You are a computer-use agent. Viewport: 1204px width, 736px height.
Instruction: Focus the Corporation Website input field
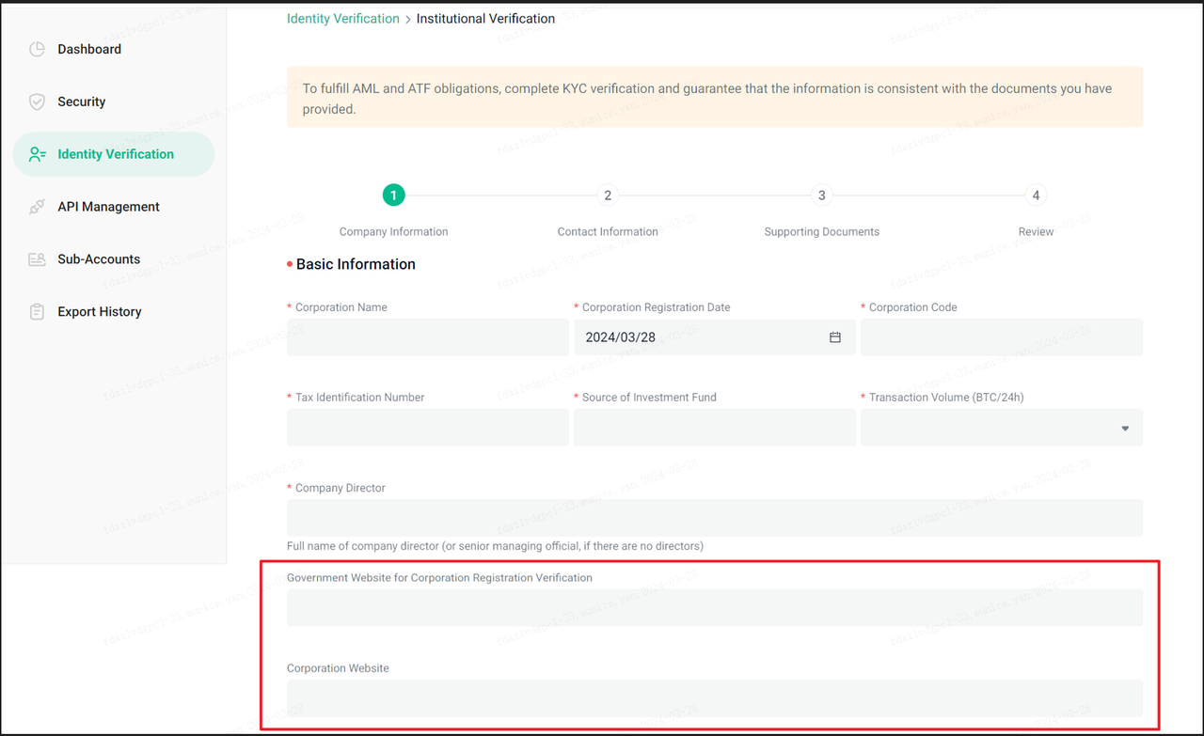(x=714, y=698)
